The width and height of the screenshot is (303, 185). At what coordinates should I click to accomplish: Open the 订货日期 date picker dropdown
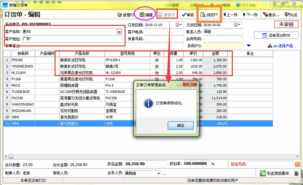coord(179,25)
